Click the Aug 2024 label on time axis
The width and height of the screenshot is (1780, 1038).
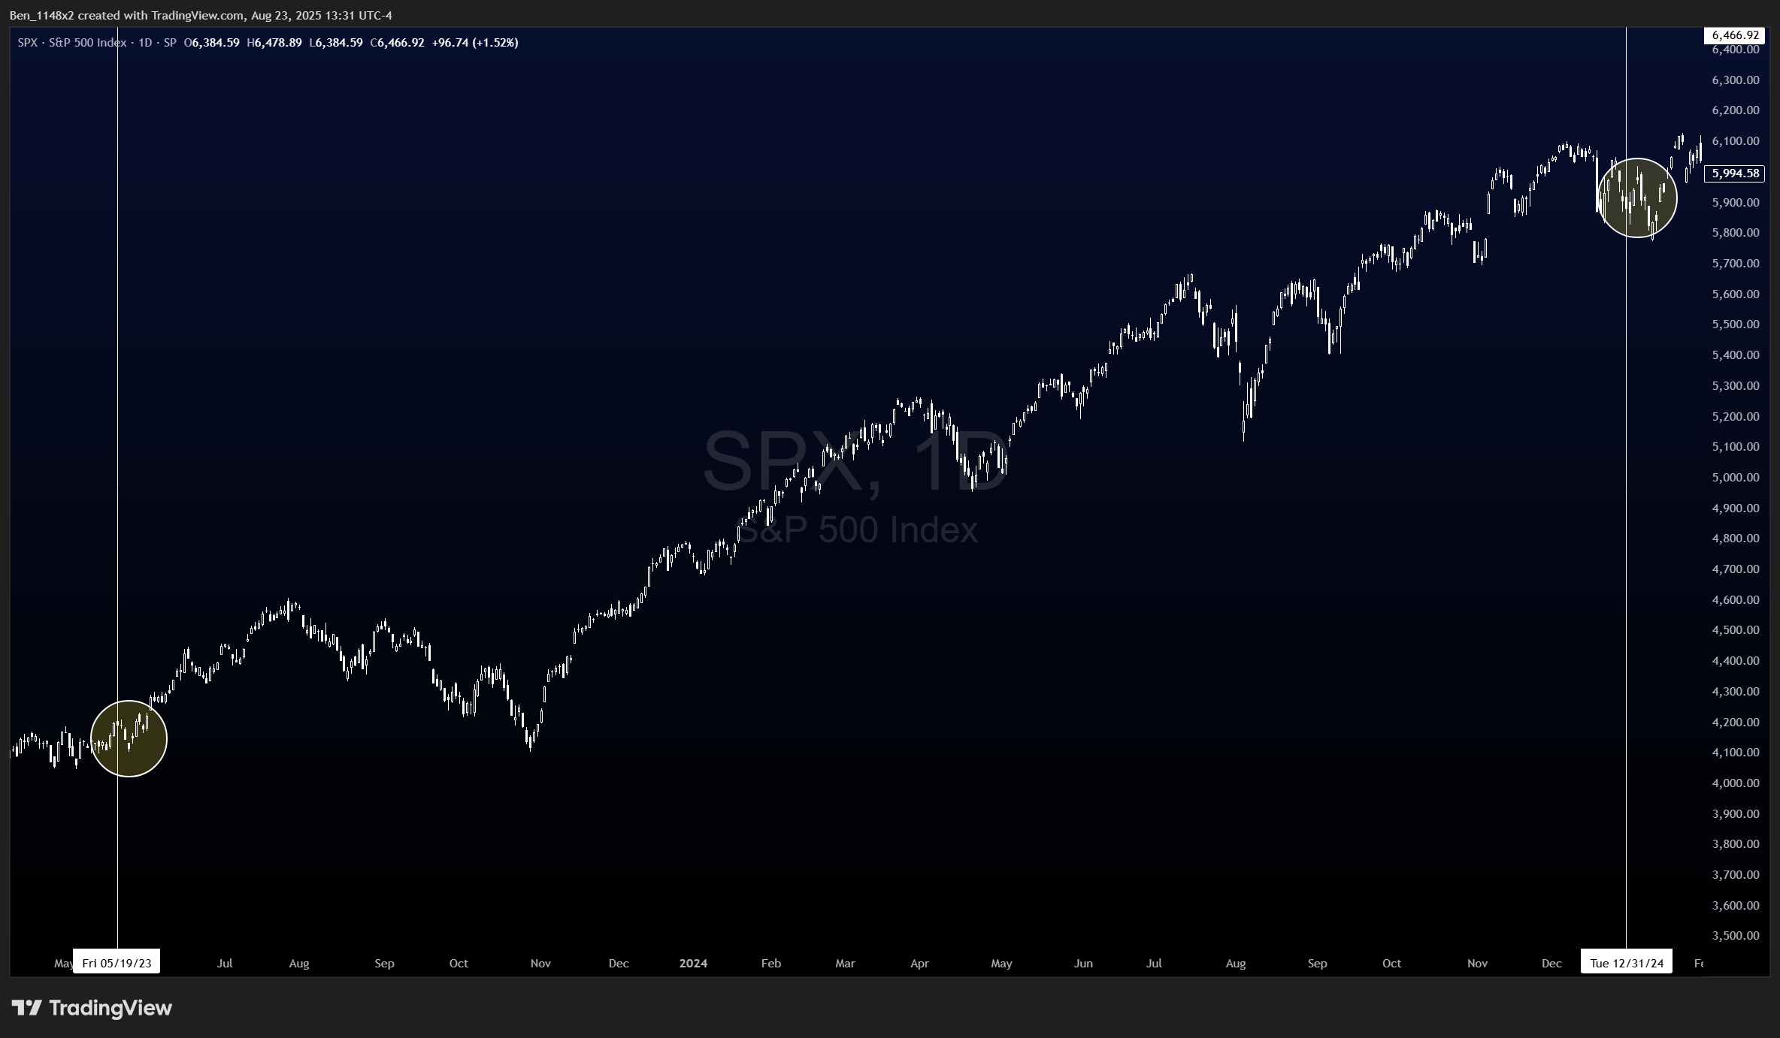coord(1236,963)
